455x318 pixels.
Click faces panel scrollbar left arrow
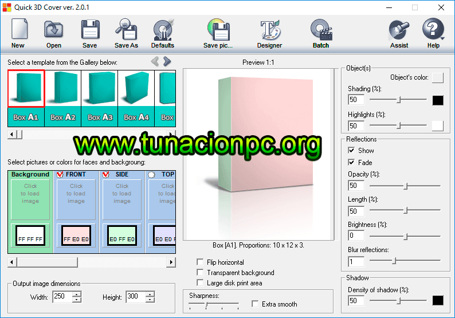(x=12, y=262)
